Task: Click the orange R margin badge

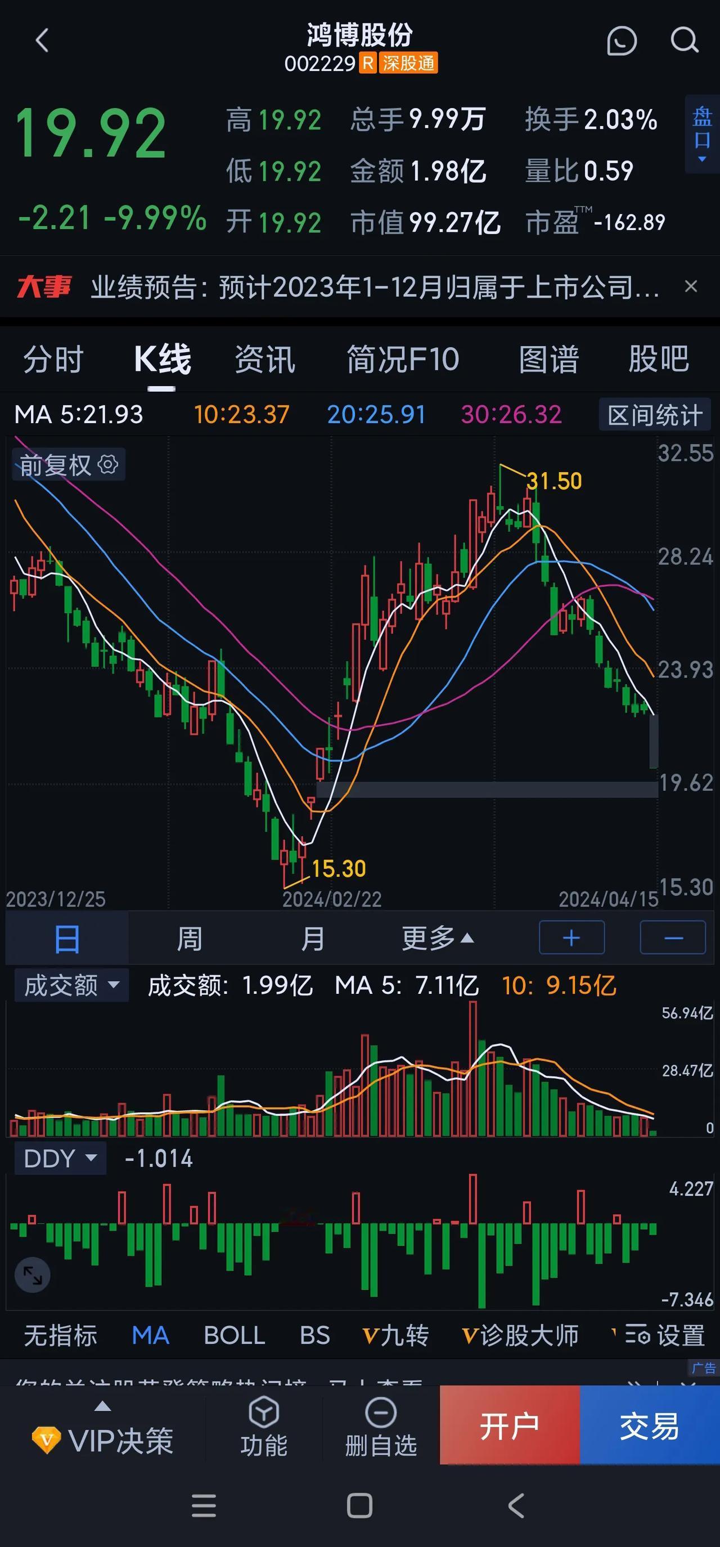Action: [x=368, y=63]
